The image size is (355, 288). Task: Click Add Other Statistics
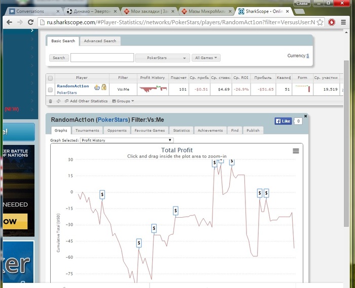coord(86,101)
